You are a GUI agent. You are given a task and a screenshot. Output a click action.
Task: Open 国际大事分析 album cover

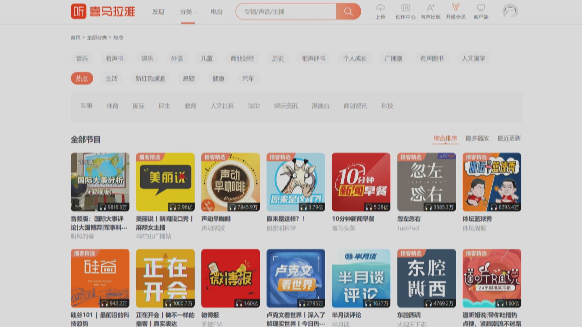click(100, 182)
